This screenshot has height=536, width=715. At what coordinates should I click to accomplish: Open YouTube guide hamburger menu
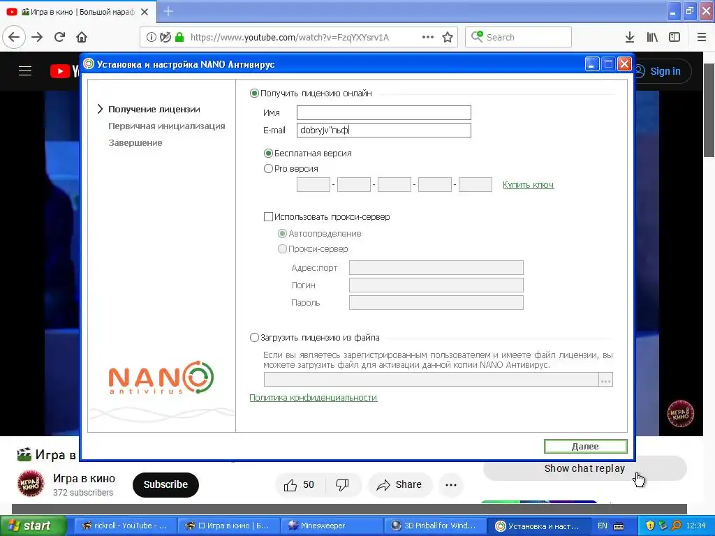click(25, 71)
